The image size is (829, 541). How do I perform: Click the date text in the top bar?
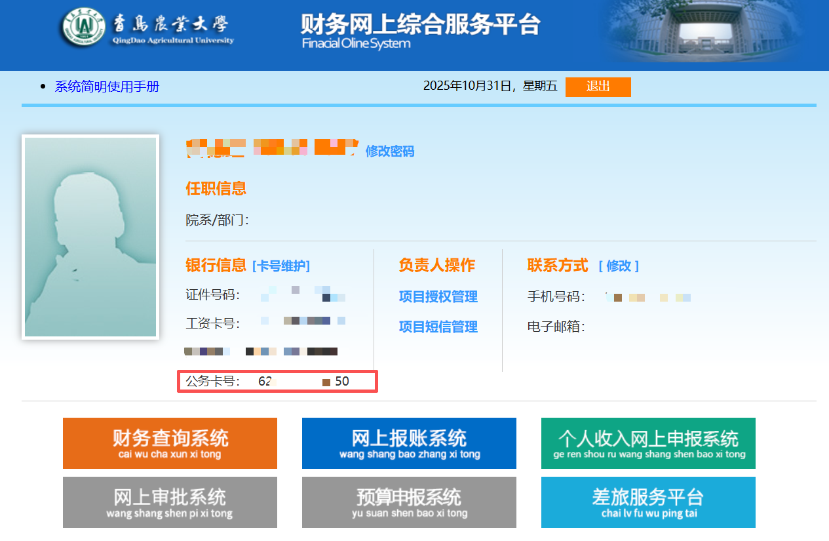[490, 86]
